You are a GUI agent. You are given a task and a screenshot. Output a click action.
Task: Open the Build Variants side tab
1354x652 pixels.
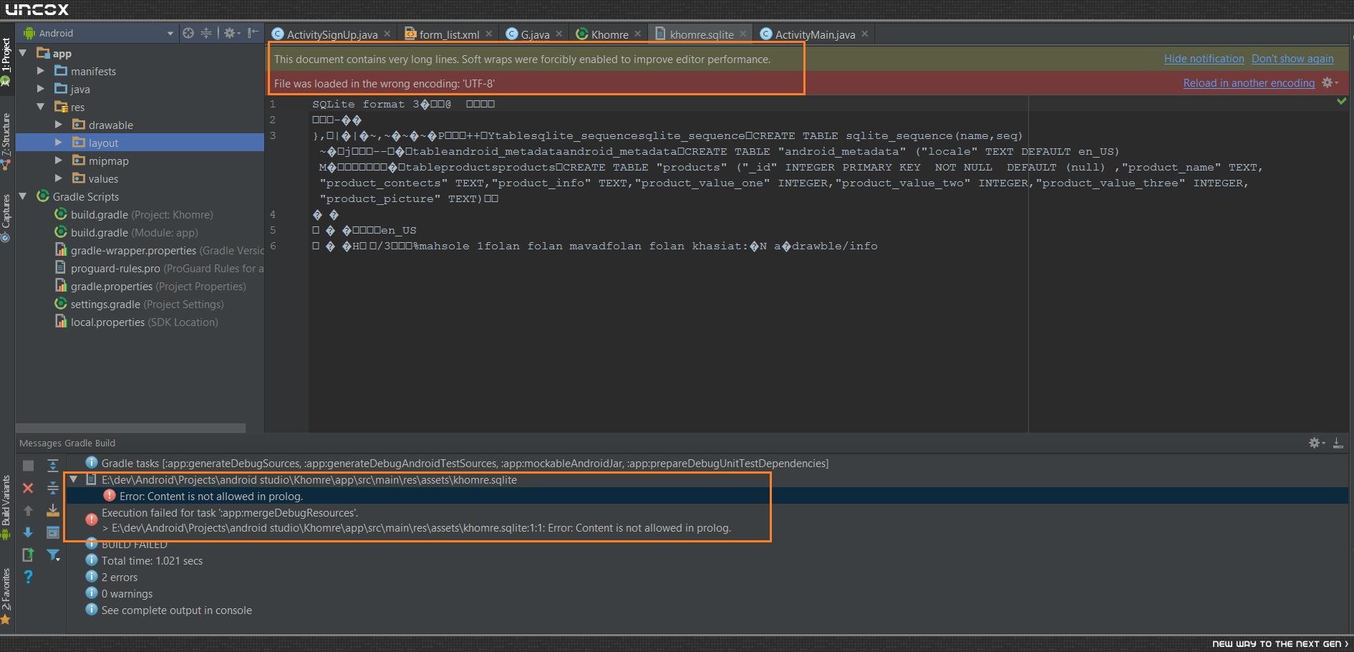click(x=6, y=507)
